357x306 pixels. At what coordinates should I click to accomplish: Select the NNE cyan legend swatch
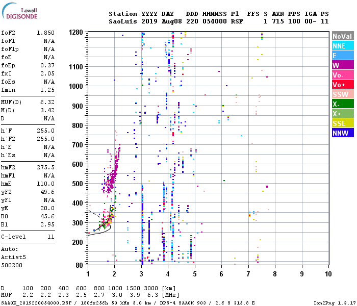(343, 46)
